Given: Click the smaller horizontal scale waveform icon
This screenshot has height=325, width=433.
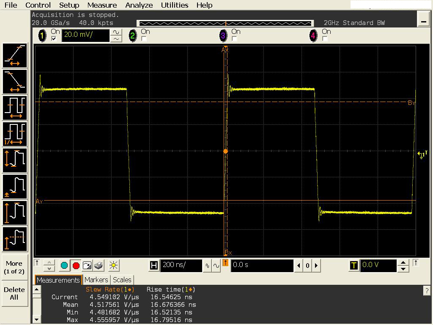Looking at the screenshot, I should pyautogui.click(x=207, y=266).
